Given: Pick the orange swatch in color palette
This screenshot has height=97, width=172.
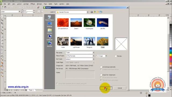Looking at the screenshot, I should point(171,64).
